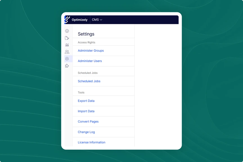Select Export Data under Tools
243x162 pixels.
point(86,101)
